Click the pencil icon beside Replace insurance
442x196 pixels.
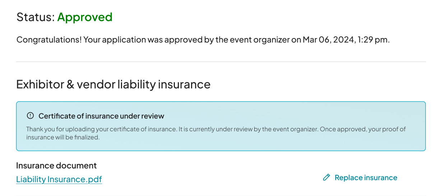[x=326, y=177]
